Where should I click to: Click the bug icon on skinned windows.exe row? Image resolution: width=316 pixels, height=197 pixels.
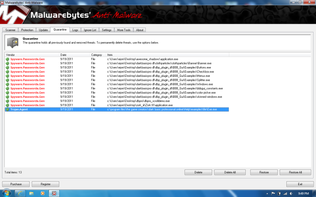tap(8, 97)
